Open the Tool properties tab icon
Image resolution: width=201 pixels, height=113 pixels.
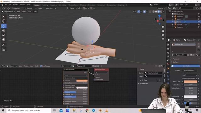(x=168, y=45)
